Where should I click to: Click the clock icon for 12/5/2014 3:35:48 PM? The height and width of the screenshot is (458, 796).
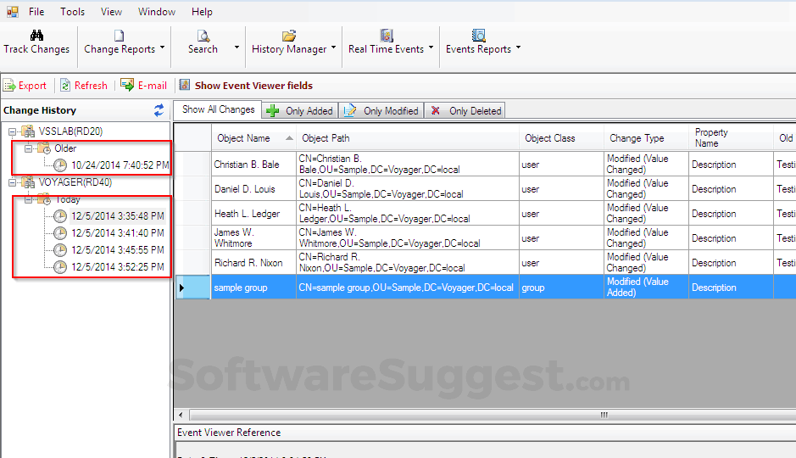(60, 216)
